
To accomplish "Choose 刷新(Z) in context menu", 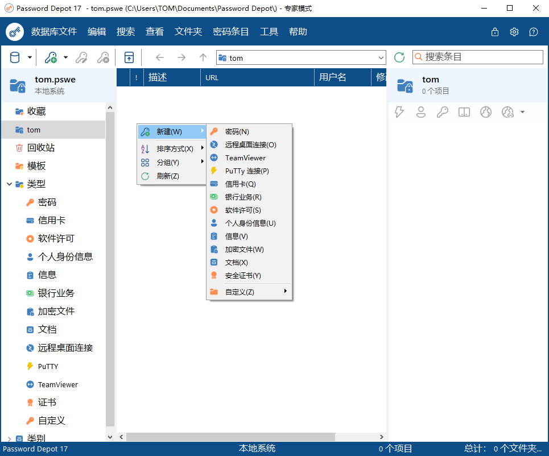I will [x=172, y=176].
